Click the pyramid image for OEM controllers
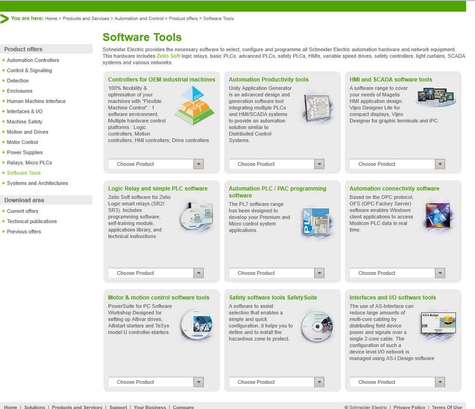The height and width of the screenshot is (409, 475). pyautogui.click(x=194, y=105)
